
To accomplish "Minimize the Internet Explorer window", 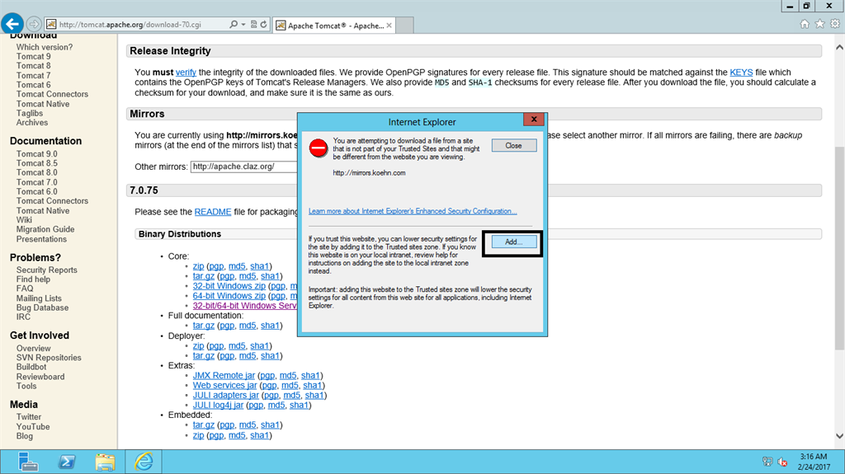I will tap(790, 6).
